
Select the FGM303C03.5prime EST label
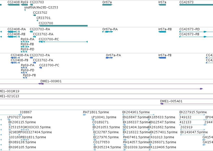pyautogui.click(x=36, y=127)
